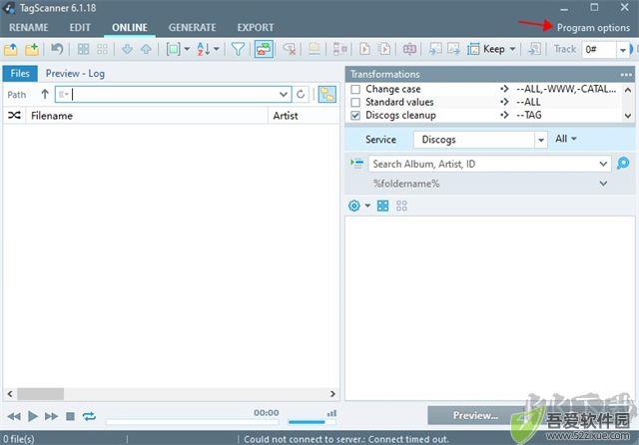
Task: Click the export arrow icon left of Track
Action: (534, 49)
